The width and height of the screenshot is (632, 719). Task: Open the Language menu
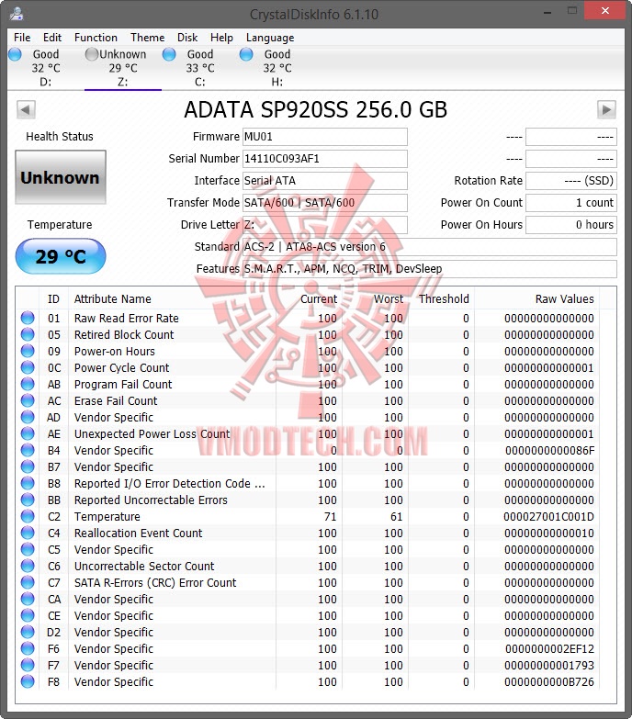(270, 38)
